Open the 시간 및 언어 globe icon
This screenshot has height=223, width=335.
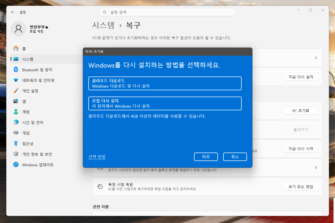click(x=16, y=122)
